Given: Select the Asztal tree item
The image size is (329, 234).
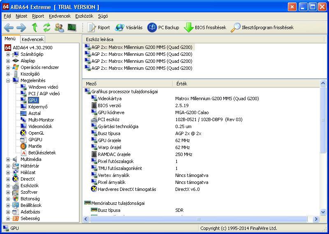Looking at the screenshot, I should click(x=35, y=113).
